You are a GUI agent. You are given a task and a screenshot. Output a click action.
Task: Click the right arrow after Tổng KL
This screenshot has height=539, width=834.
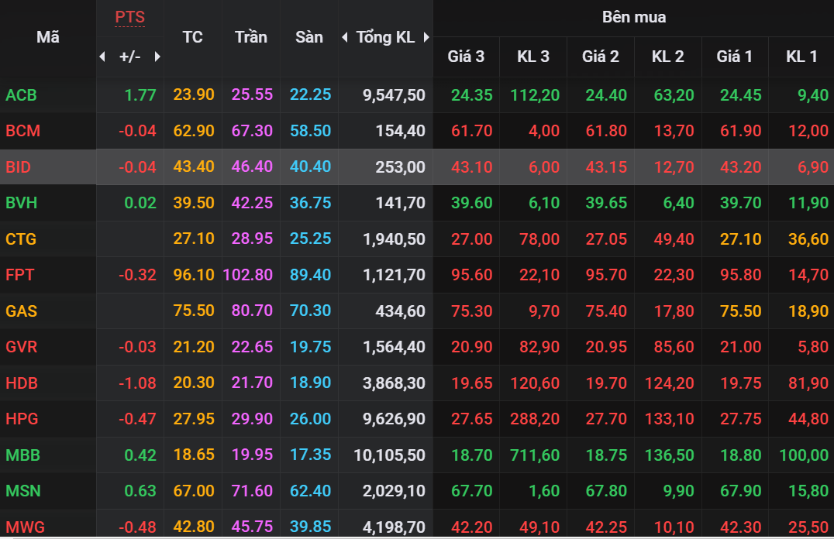tap(426, 37)
